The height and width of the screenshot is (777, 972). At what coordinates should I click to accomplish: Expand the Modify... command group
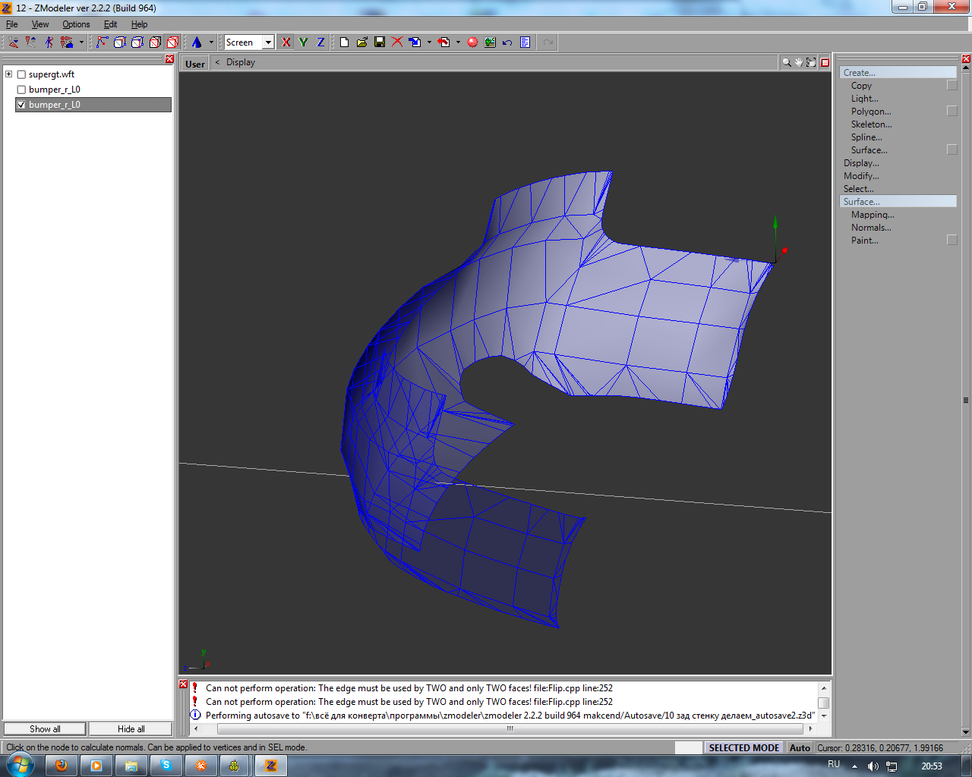(861, 176)
